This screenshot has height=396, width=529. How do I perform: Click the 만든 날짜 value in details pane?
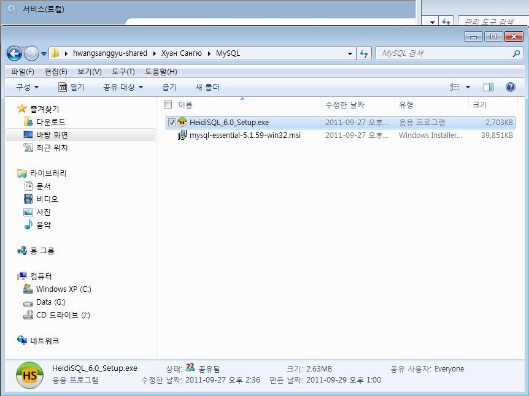coord(344,380)
